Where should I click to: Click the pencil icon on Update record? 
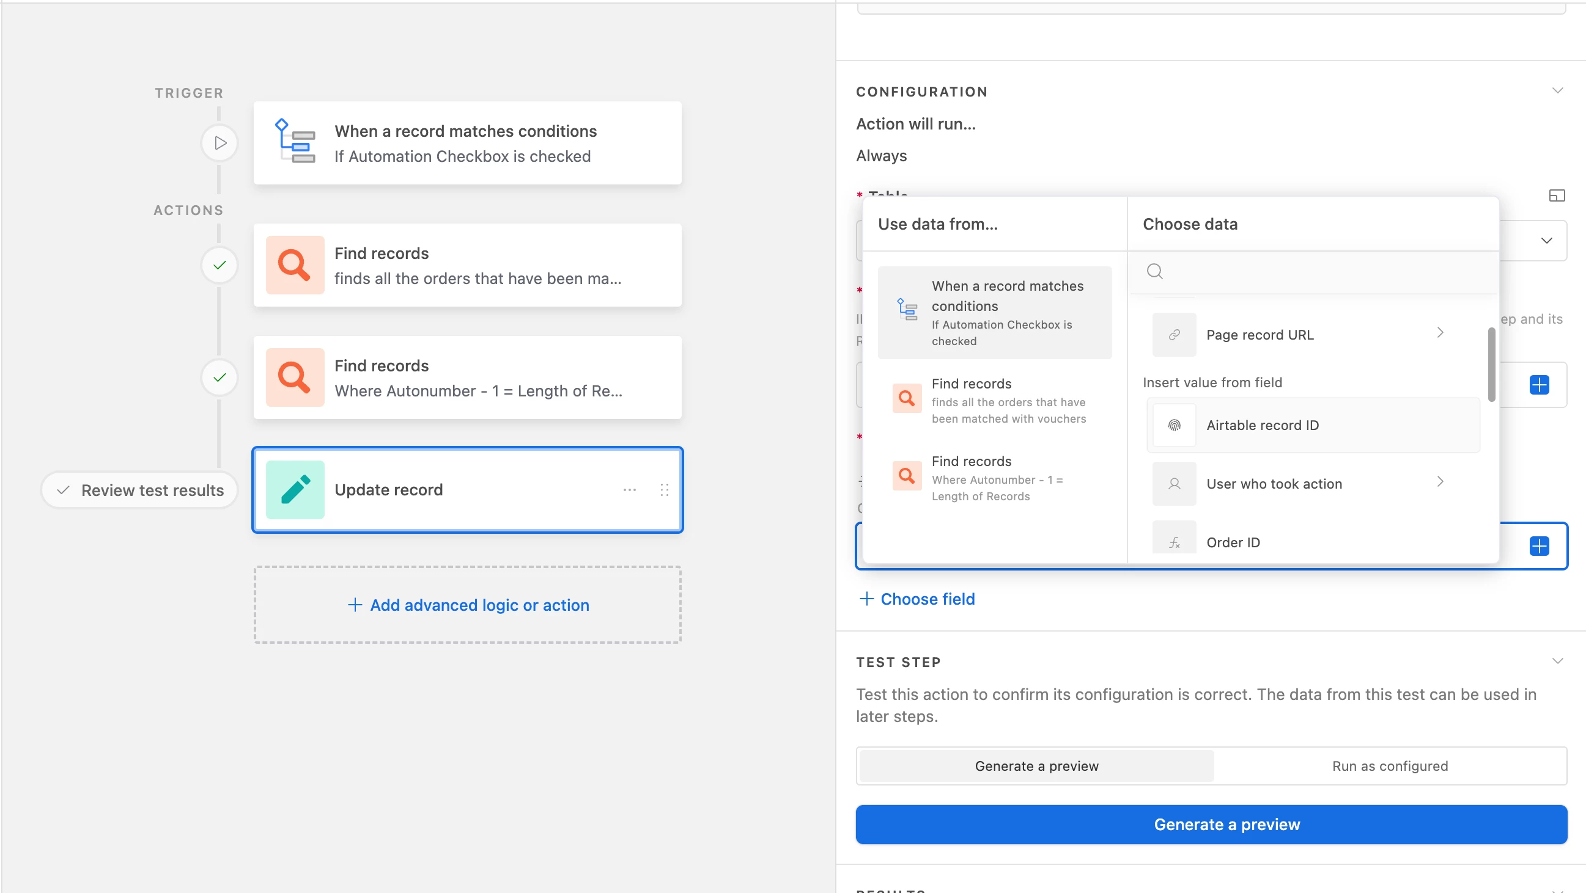pyautogui.click(x=295, y=489)
